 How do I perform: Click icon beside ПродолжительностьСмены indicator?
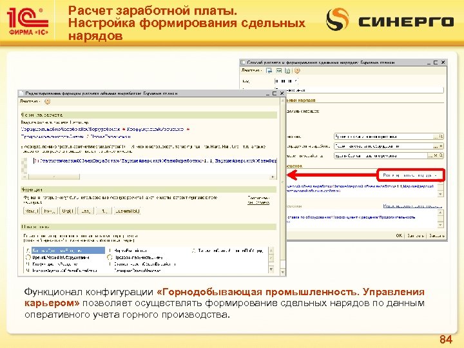coord(110,257)
